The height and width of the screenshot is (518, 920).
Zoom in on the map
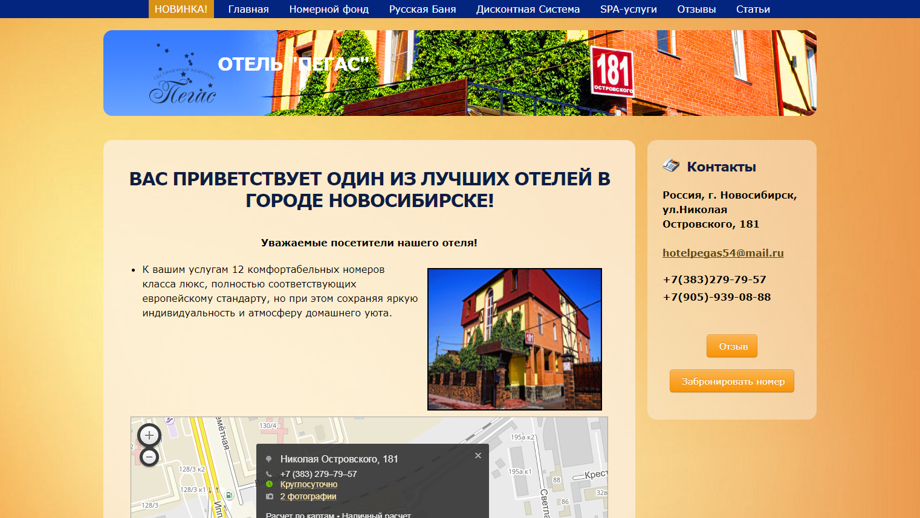click(149, 435)
